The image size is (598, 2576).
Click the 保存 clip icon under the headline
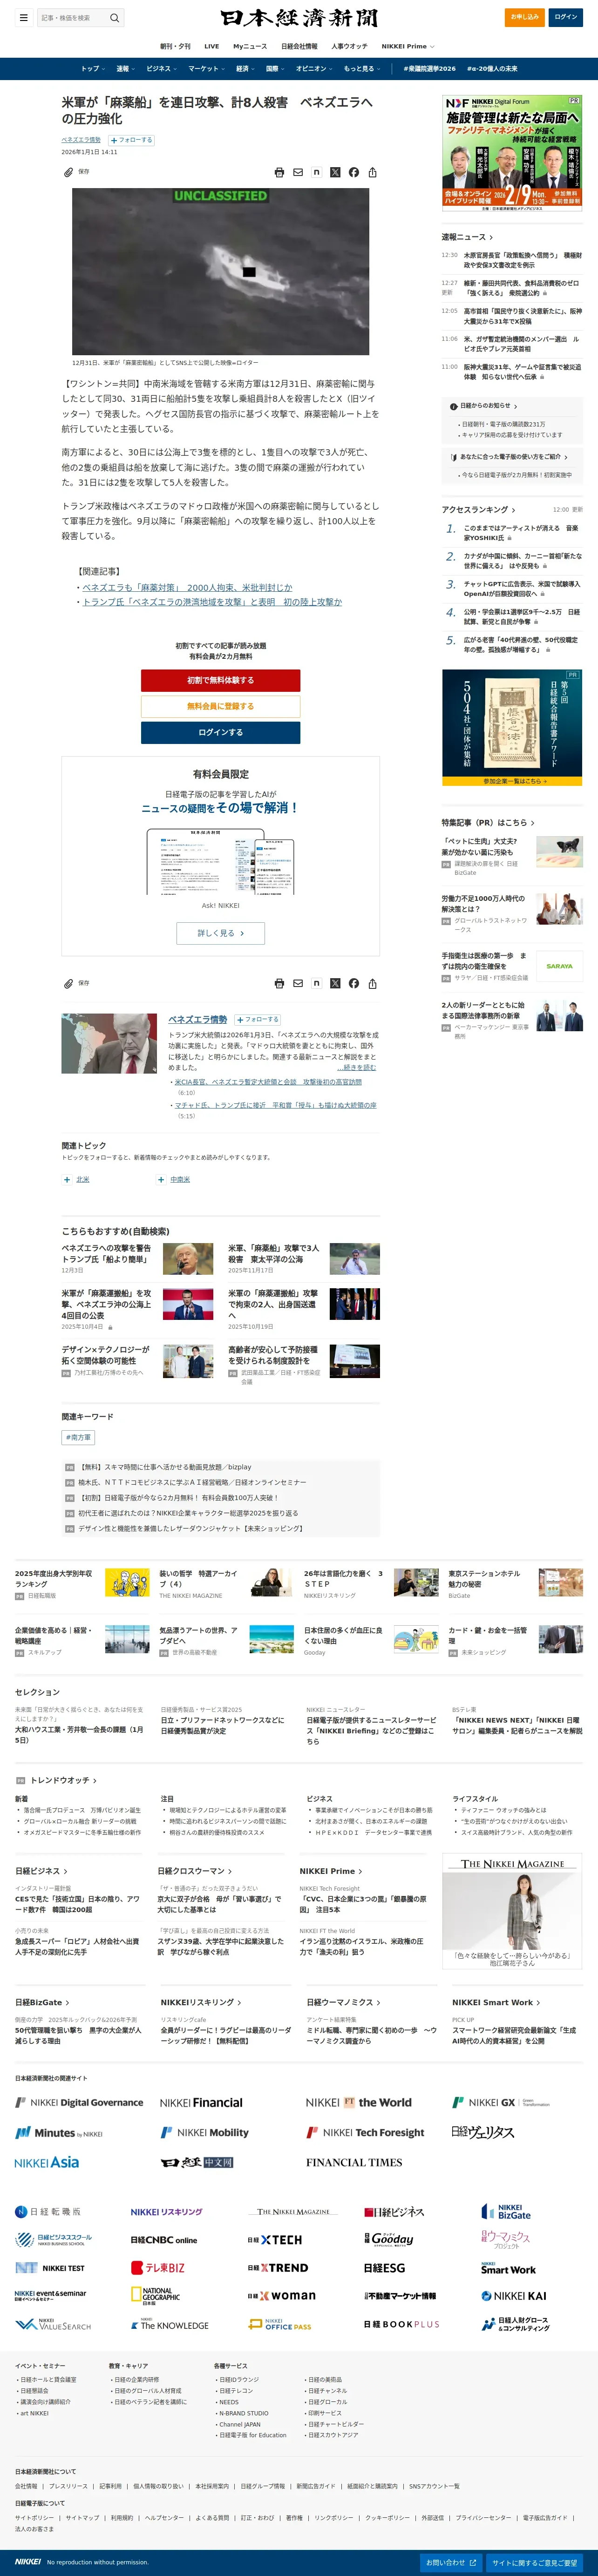(x=68, y=172)
